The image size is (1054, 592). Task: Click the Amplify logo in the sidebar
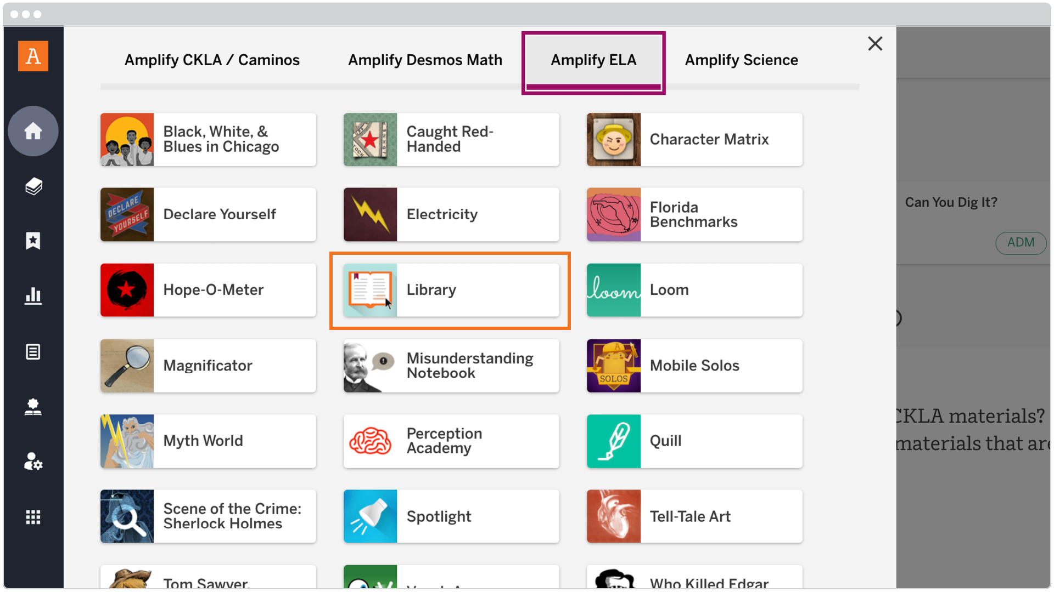pos(33,55)
